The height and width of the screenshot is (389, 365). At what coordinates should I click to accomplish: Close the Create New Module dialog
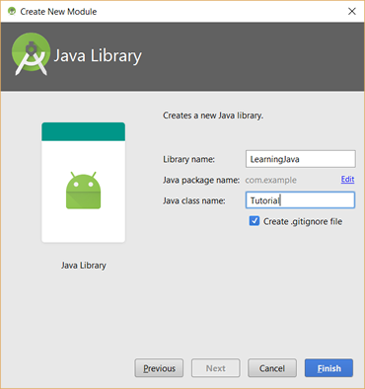tap(352, 11)
